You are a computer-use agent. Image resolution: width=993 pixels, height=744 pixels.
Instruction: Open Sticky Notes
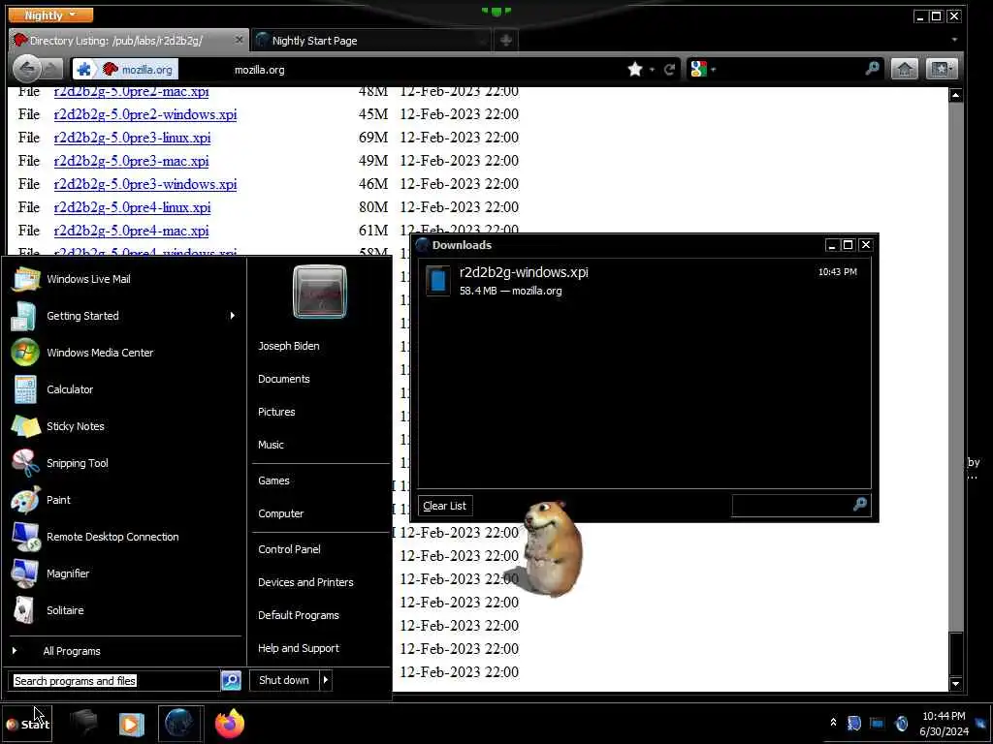click(123, 426)
